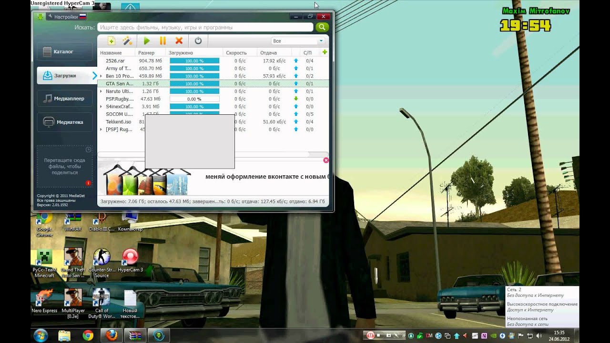Pause the selected download
The width and height of the screenshot is (610, 343).
(x=163, y=41)
